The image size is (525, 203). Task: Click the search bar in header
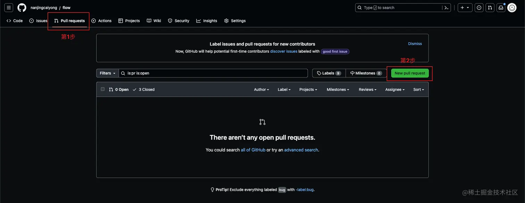pos(399,8)
